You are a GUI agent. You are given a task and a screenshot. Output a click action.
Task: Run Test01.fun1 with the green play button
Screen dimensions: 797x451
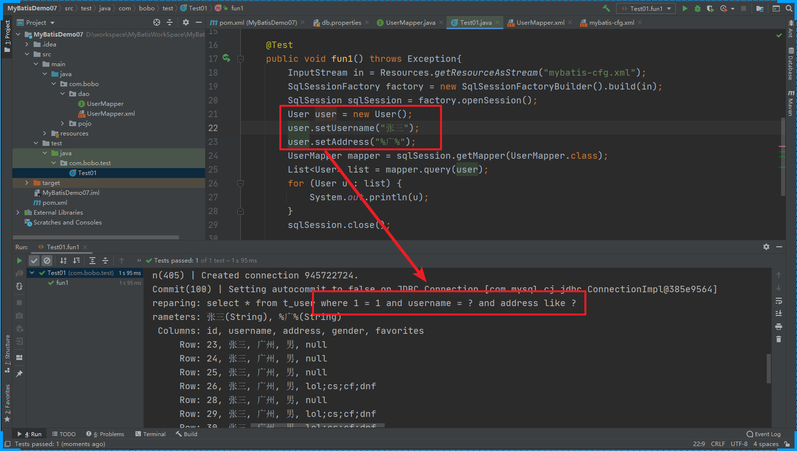pos(685,8)
